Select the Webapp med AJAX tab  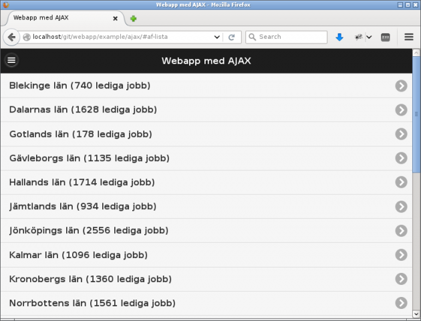coord(64,18)
